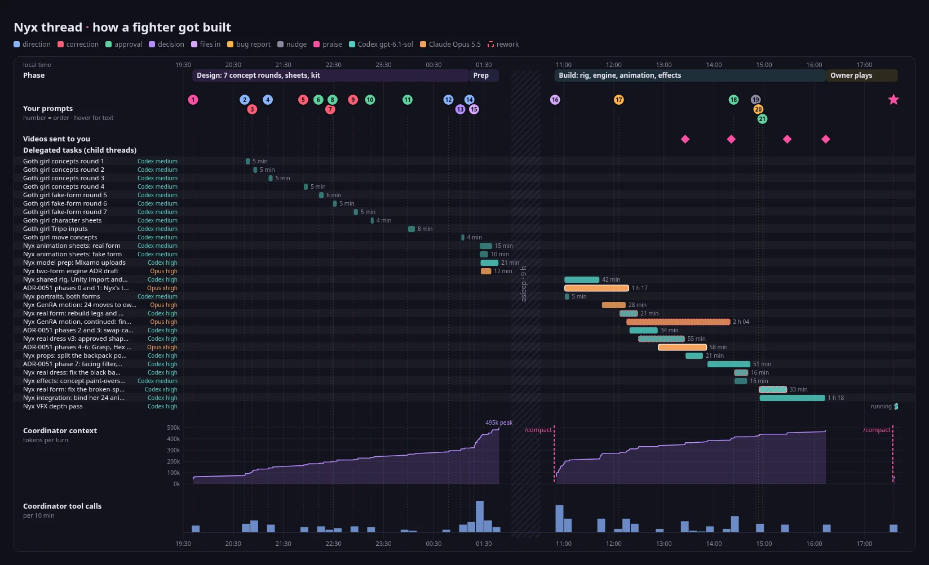Click 'Nyx two-form engine ADR draft' row label
This screenshot has height=565, width=929.
(70, 271)
